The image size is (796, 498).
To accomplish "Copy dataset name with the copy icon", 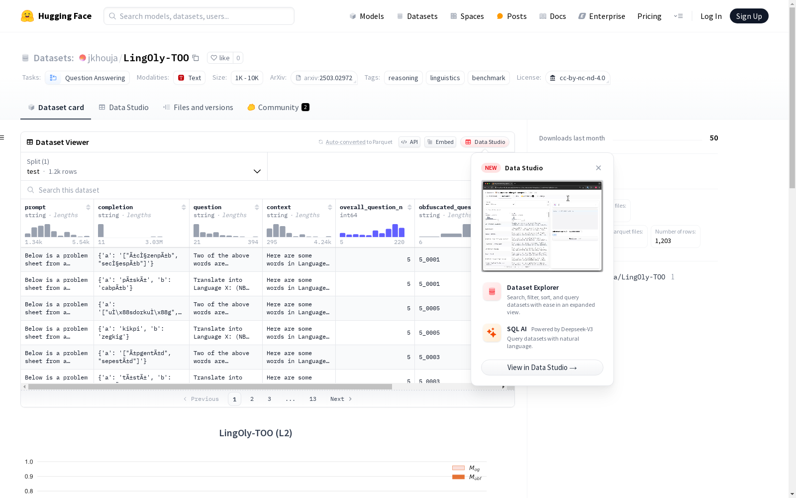I will click(x=196, y=58).
